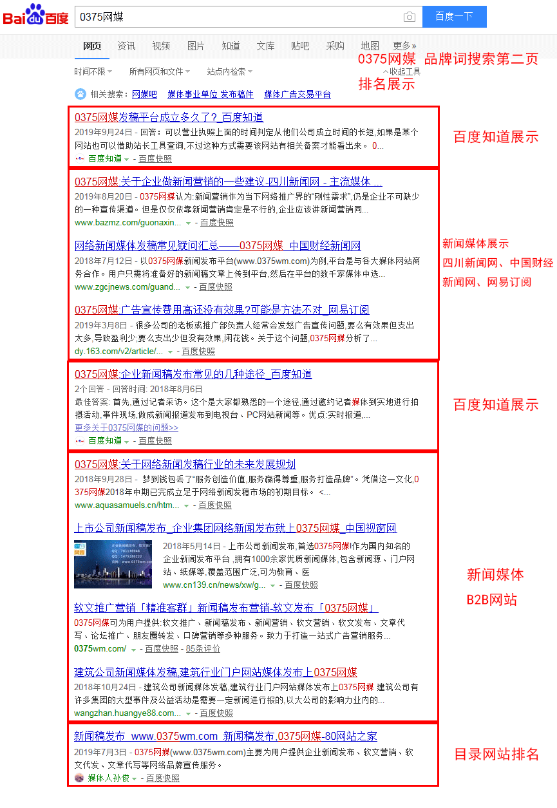Click the 85条评价 reviews link
The height and width of the screenshot is (808, 557).
(203, 649)
